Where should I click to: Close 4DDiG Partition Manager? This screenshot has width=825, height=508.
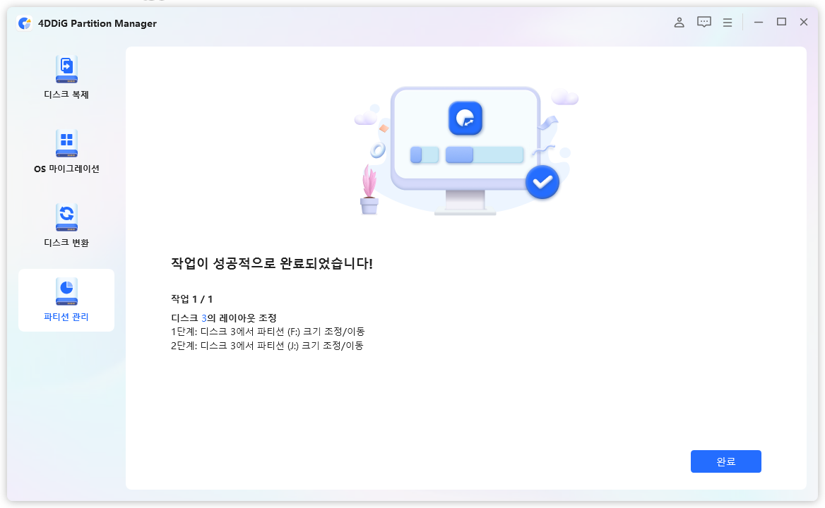[804, 22]
